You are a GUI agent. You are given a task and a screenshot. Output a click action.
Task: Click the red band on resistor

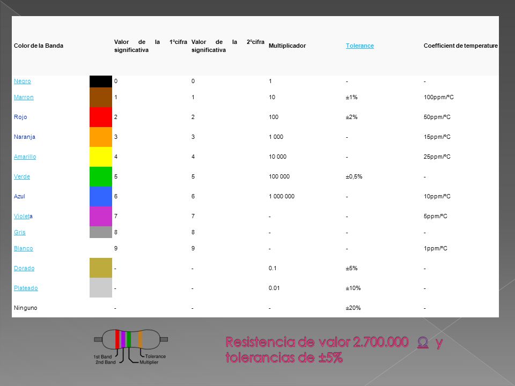(117, 339)
